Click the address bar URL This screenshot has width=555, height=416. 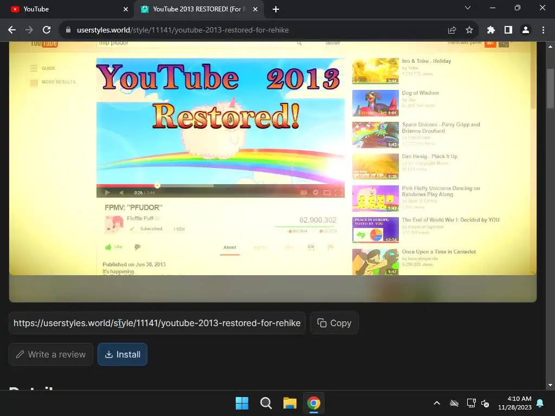click(183, 30)
